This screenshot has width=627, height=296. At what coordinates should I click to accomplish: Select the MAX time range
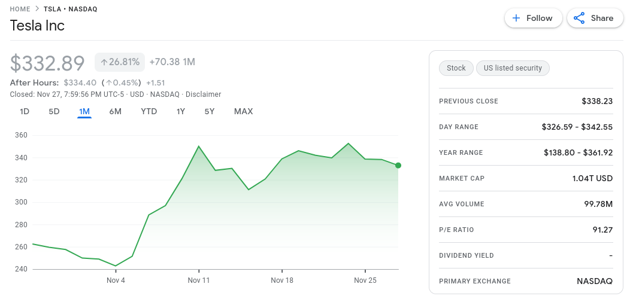point(243,111)
